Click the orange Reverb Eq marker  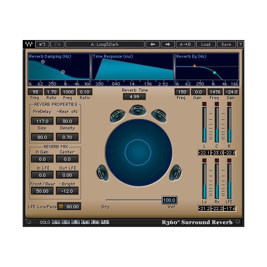194,66
